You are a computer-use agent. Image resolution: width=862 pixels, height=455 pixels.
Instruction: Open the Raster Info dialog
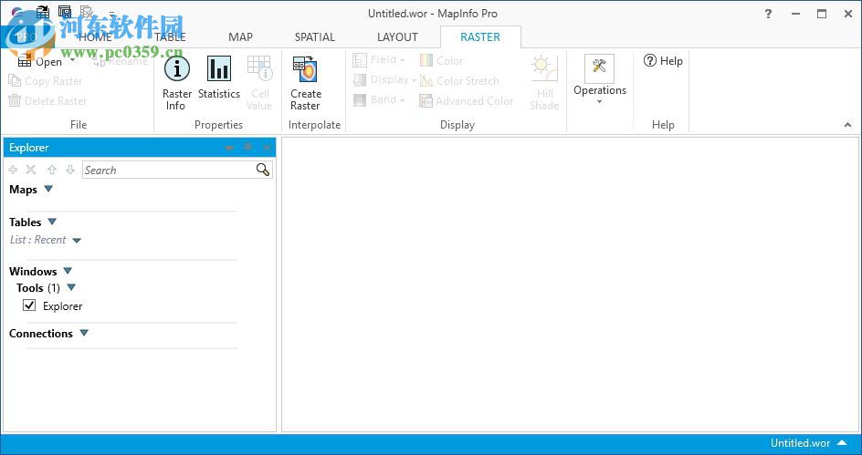pos(176,83)
